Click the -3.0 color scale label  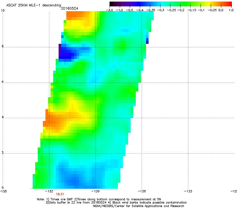[110, 10]
